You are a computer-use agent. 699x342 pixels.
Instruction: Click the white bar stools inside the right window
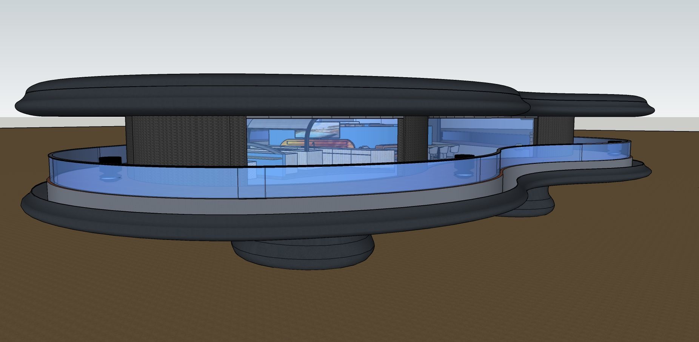[x=444, y=151]
